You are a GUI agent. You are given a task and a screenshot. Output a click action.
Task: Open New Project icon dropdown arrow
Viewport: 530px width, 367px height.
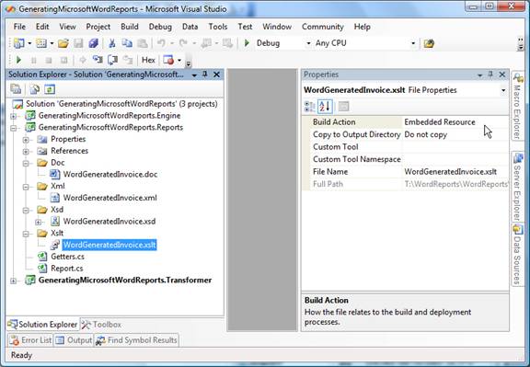[29, 43]
